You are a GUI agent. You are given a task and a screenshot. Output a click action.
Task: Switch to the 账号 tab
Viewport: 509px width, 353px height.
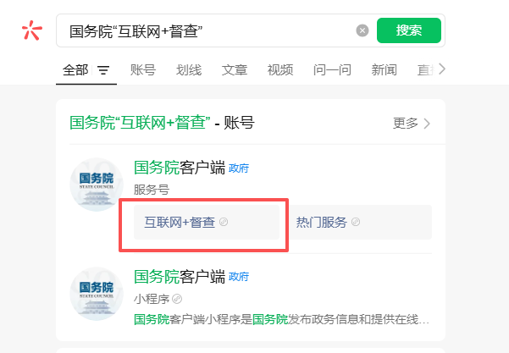point(143,70)
